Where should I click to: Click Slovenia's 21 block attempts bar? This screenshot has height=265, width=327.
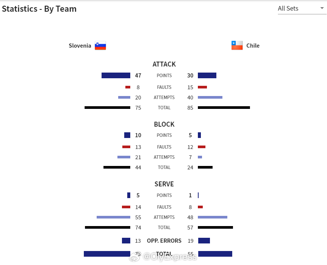(124, 157)
